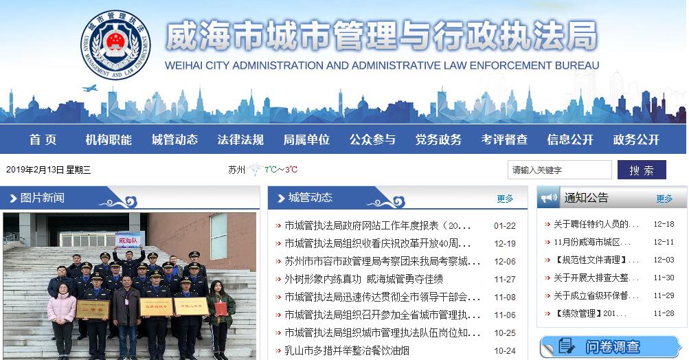Open article 市城管执法局组织城市管理执法队伍岗位知

click(x=383, y=333)
